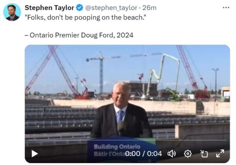Open the video in pop-out mode
The width and height of the screenshot is (236, 165).
point(204,154)
